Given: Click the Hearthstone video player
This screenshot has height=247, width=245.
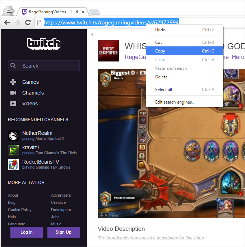Looking at the screenshot, I should tap(171, 143).
